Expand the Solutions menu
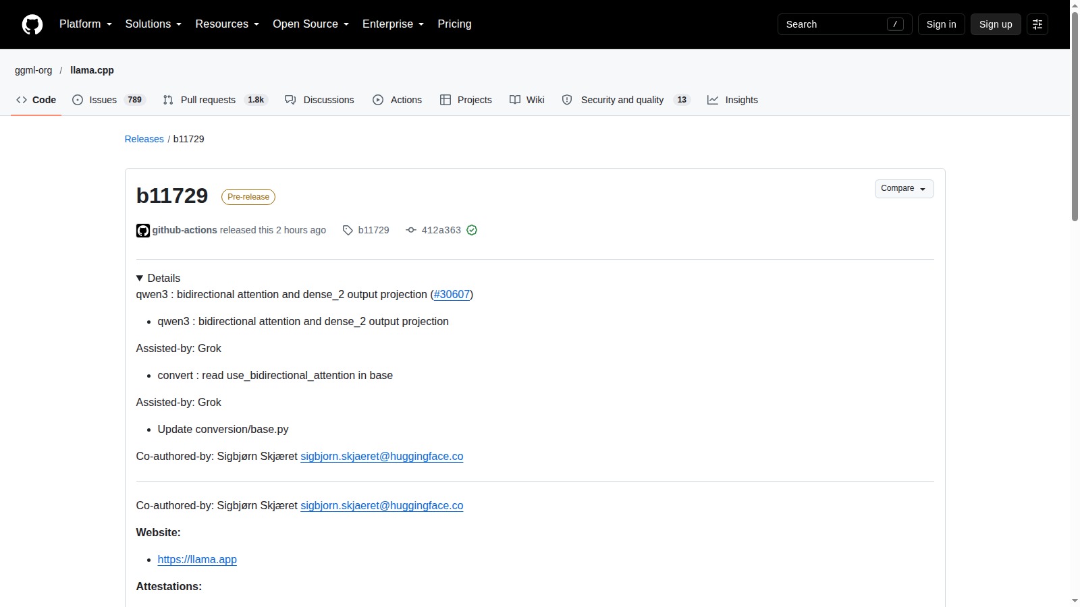Screen dimensions: 1080x607 153,24
